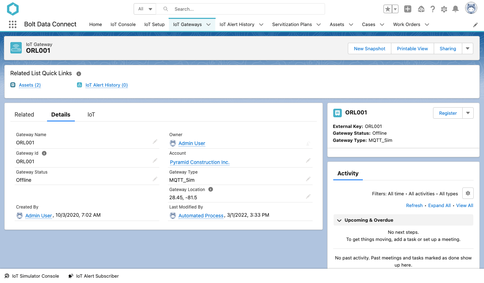Open the Activity timeline settings gear
The width and height of the screenshot is (484, 283).
[x=468, y=193]
